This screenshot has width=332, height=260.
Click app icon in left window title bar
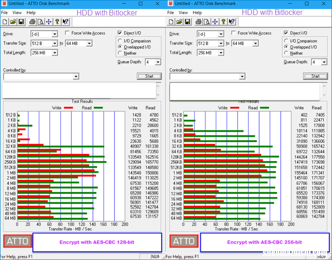click(4, 4)
